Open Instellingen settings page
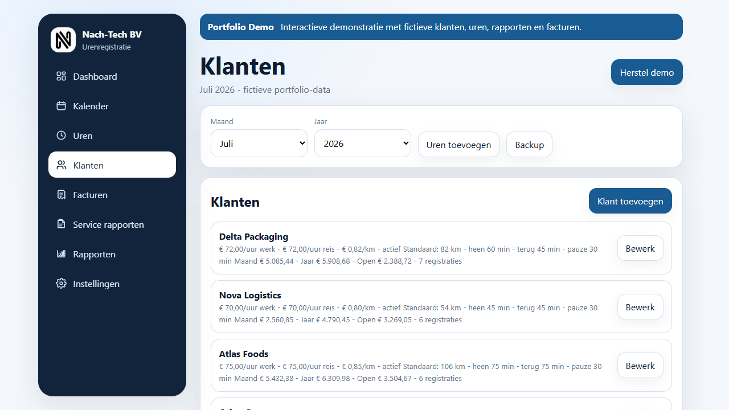729x410 pixels. (112, 284)
